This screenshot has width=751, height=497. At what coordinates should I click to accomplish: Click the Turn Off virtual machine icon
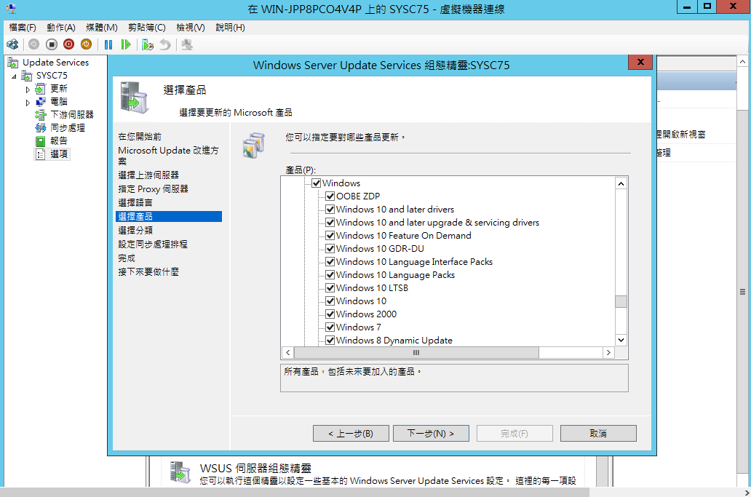[52, 44]
